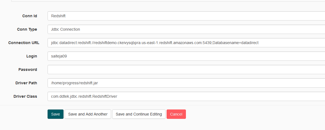Open the Conn Type Jdbc Connection selector

click(186, 29)
